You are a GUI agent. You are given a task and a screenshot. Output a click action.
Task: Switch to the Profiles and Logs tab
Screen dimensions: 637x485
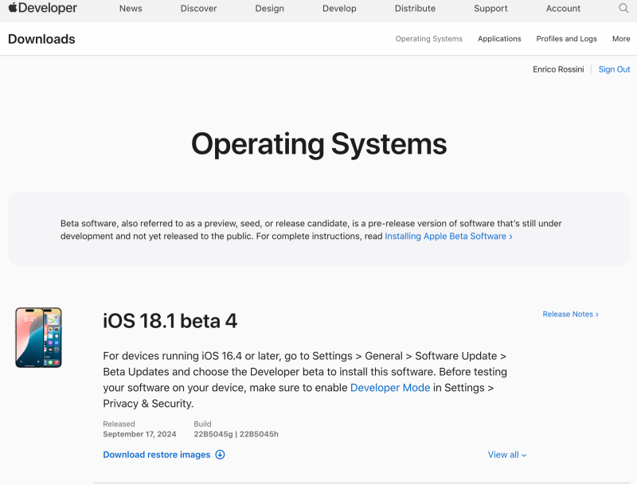coord(566,38)
